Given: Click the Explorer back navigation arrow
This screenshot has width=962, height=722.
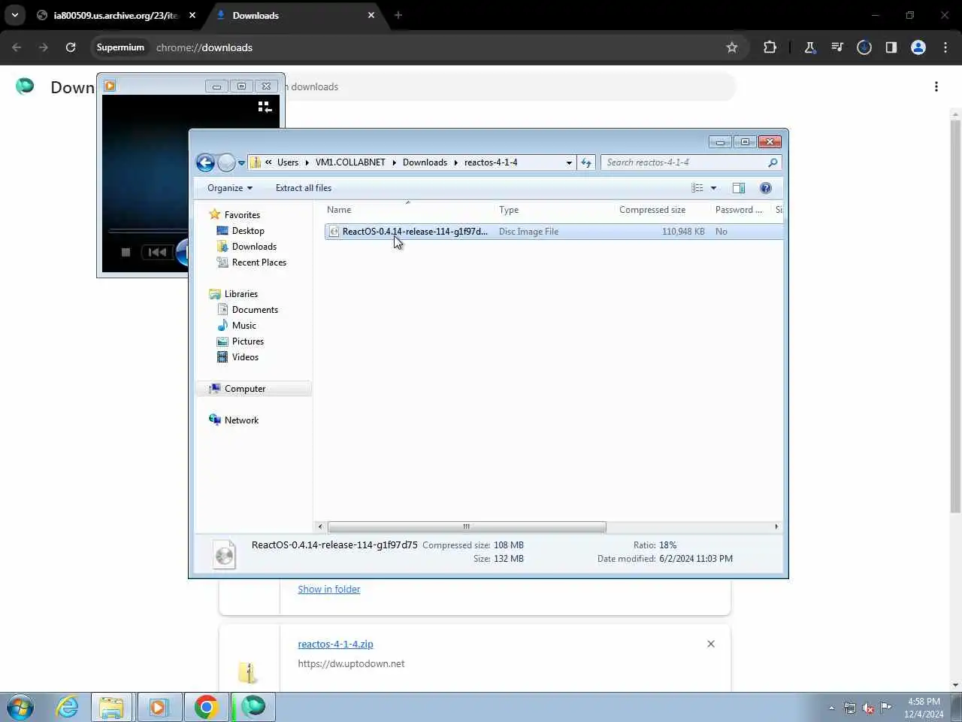Looking at the screenshot, I should pyautogui.click(x=205, y=162).
